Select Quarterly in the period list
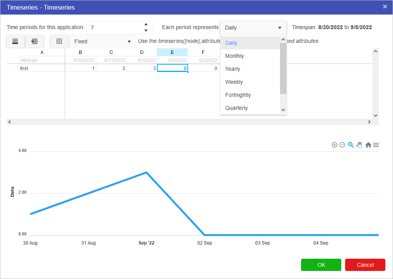Image resolution: width=393 pixels, height=279 pixels. [x=236, y=108]
